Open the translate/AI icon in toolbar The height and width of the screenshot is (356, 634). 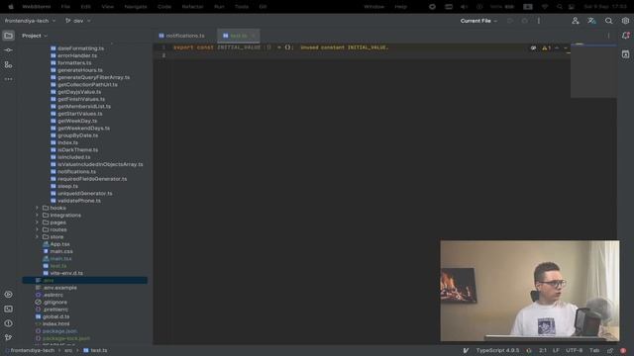(591, 21)
